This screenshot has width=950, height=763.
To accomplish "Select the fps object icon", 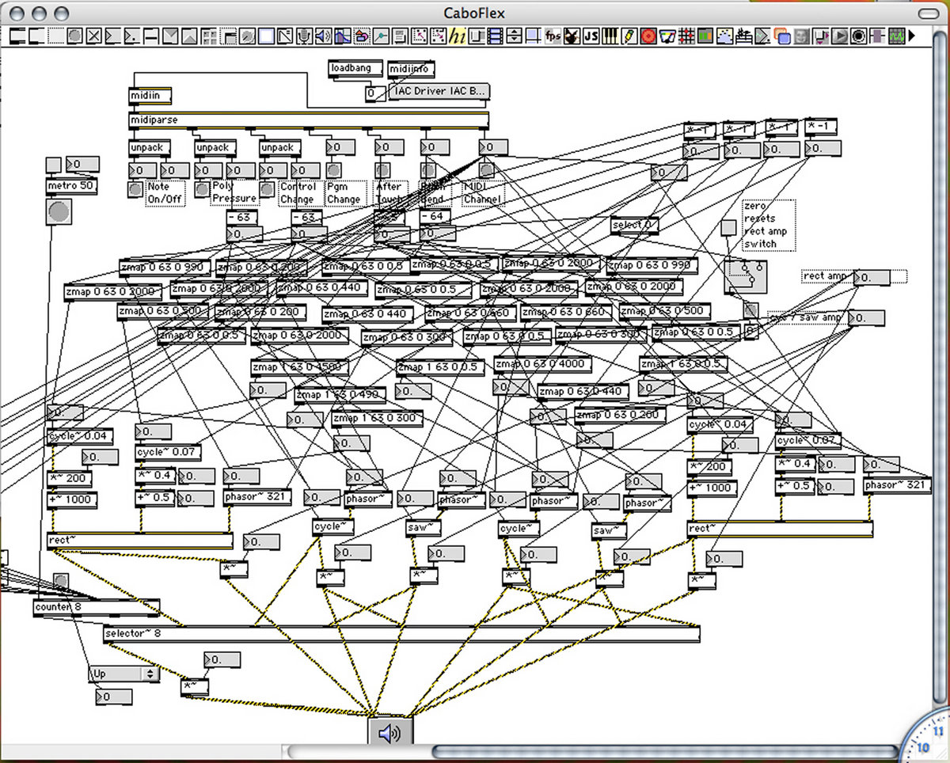I will pos(553,36).
